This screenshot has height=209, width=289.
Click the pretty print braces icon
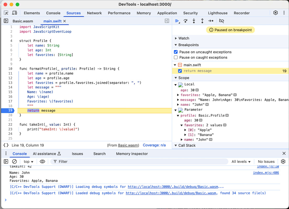click(6, 145)
